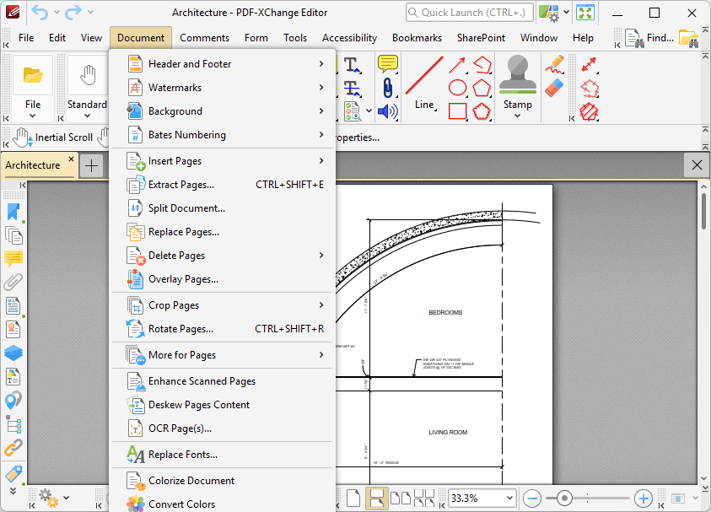
Task: Choose Split Document from the menu
Action: click(186, 208)
